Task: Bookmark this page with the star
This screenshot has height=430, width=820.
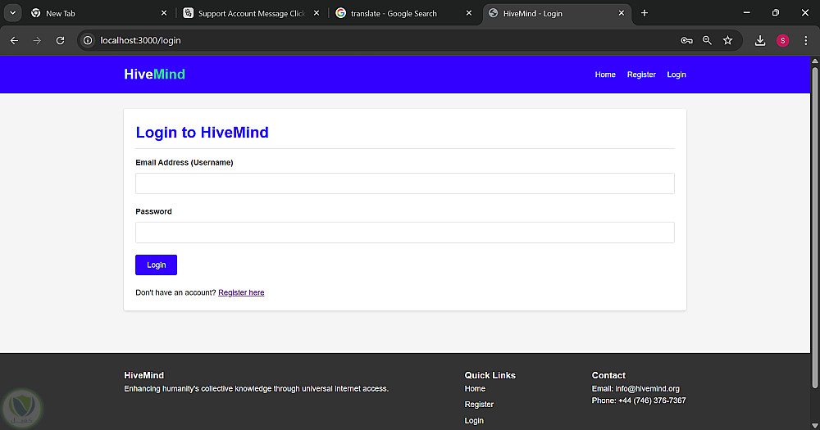Action: [x=727, y=40]
